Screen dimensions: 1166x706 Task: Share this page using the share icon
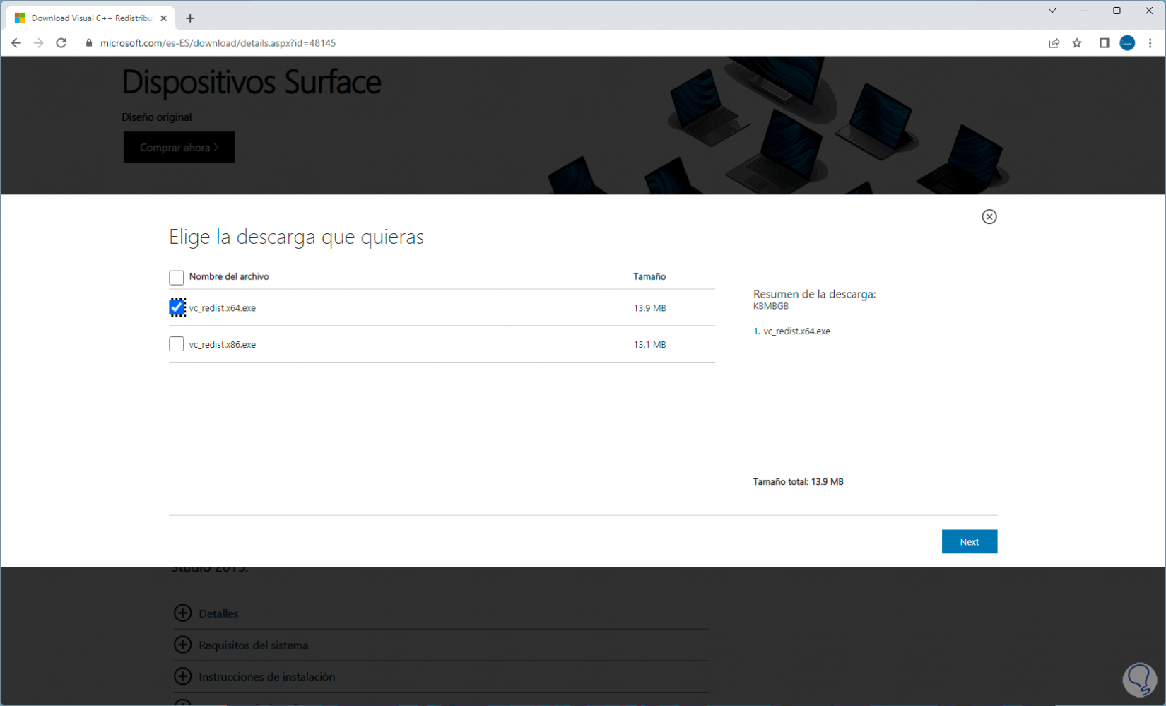pyautogui.click(x=1054, y=43)
